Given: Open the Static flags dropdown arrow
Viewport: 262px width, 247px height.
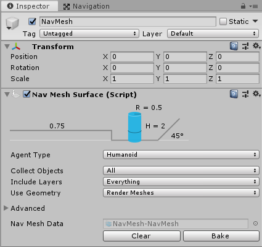Looking at the screenshot, I should (255, 21).
